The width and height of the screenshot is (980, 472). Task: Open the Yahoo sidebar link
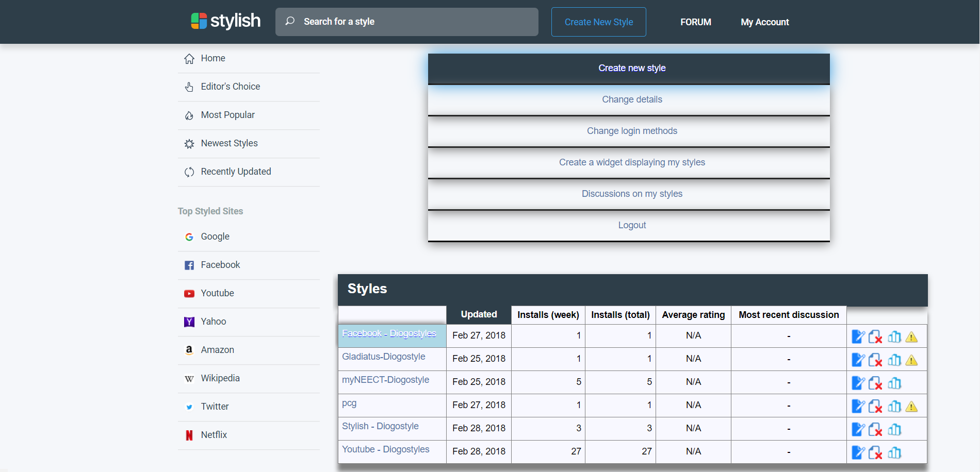coord(249,322)
